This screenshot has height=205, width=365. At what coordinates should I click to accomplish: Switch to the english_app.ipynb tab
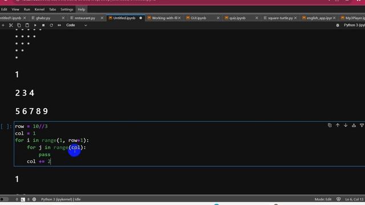pos(319,18)
